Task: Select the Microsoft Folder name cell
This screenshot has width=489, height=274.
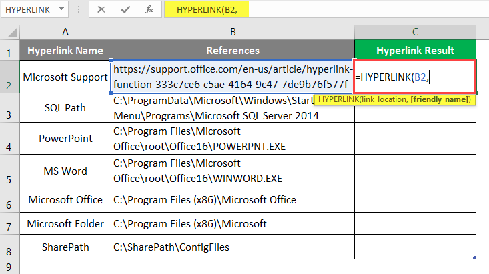Action: [x=65, y=223]
